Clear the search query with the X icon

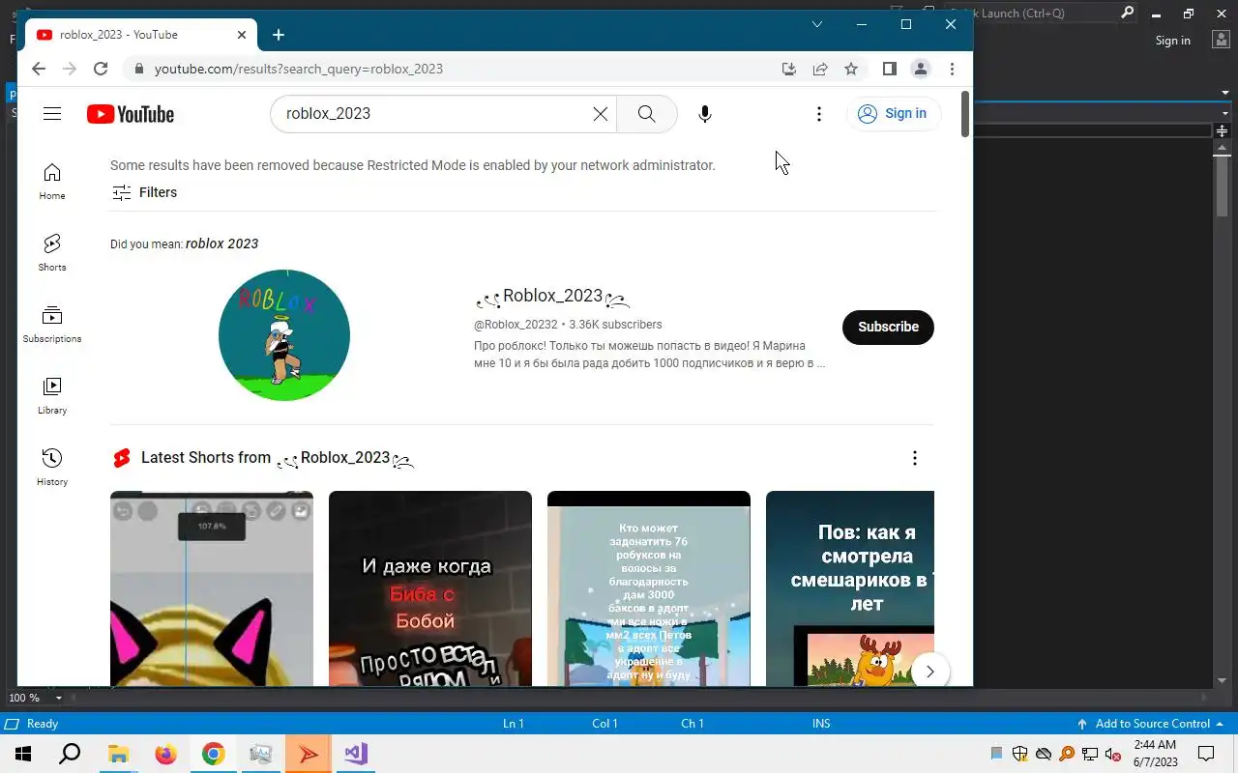click(601, 114)
